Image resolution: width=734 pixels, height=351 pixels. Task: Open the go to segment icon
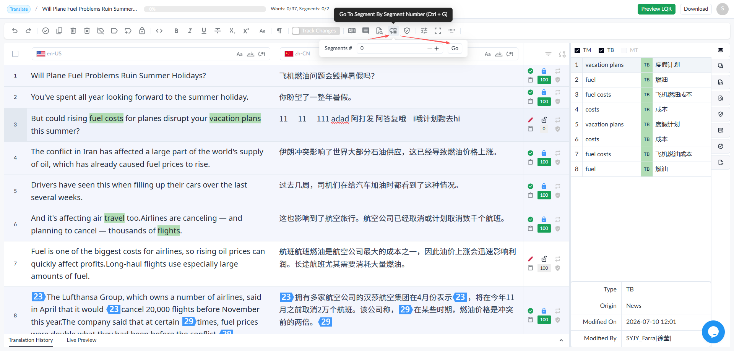click(393, 31)
